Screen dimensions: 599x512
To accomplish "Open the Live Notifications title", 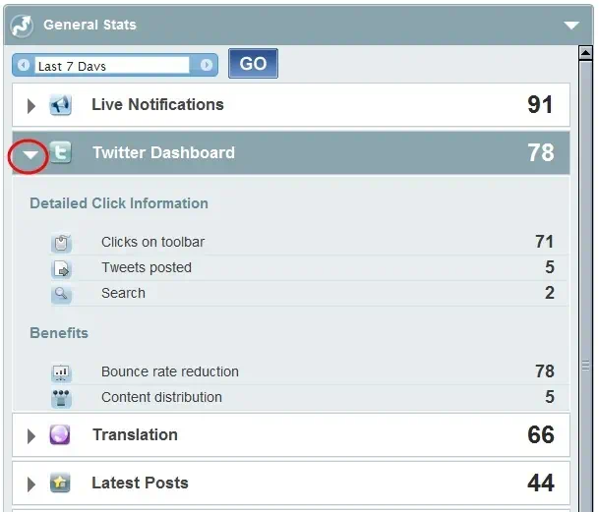I will tap(157, 104).
